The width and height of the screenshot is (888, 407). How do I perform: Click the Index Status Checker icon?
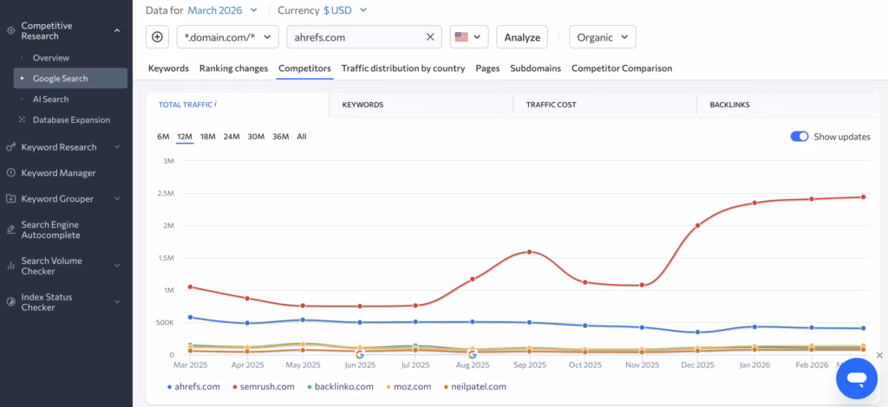tap(10, 302)
